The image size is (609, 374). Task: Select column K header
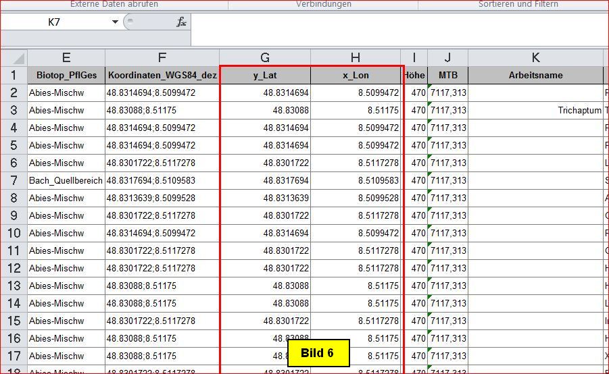(535, 58)
